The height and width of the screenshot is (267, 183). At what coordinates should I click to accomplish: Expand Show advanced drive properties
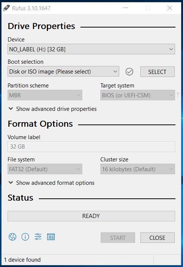click(52, 109)
